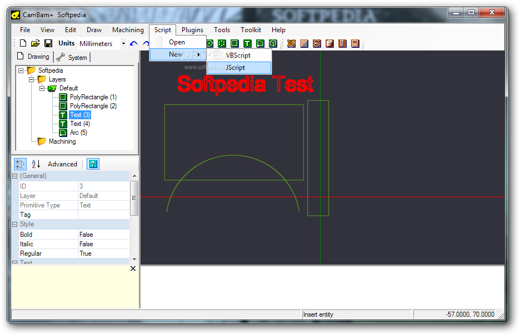Close the yellow description pane with X
The width and height of the screenshot is (520, 335).
pyautogui.click(x=133, y=268)
